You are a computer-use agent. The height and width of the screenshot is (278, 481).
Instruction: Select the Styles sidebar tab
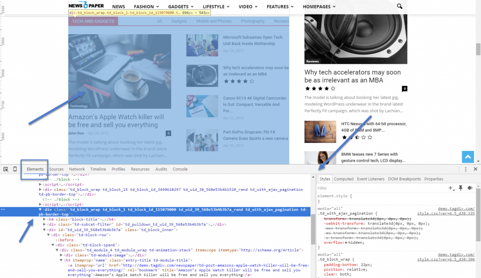(x=325, y=179)
